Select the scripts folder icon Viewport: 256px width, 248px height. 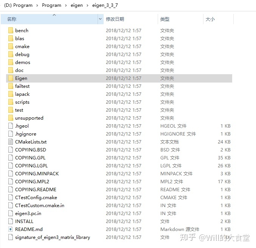pyautogui.click(x=11, y=102)
